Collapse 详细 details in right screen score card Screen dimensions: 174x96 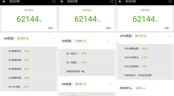coord(168,28)
